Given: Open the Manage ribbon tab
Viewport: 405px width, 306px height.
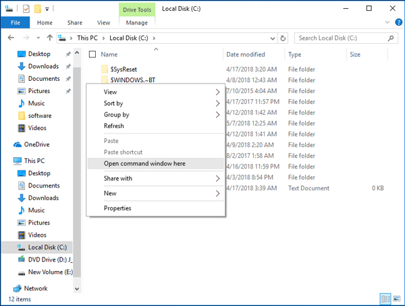Looking at the screenshot, I should (x=137, y=23).
